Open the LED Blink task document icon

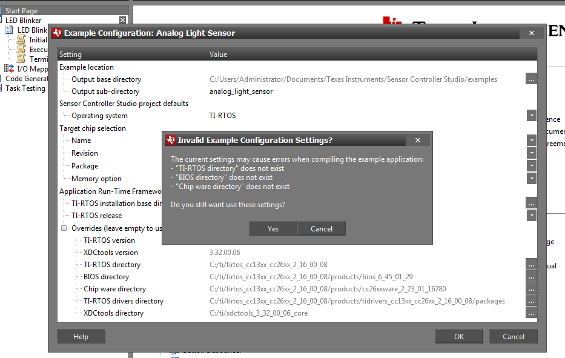click(10, 30)
